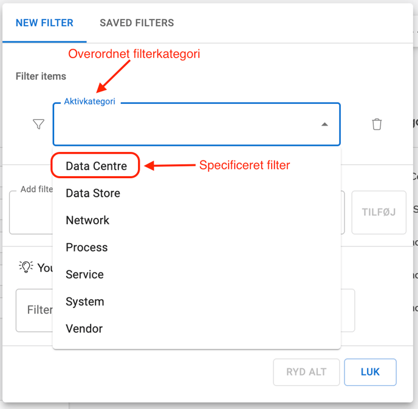Pick Network in the dropdown list
The image size is (418, 409).
[x=87, y=220]
